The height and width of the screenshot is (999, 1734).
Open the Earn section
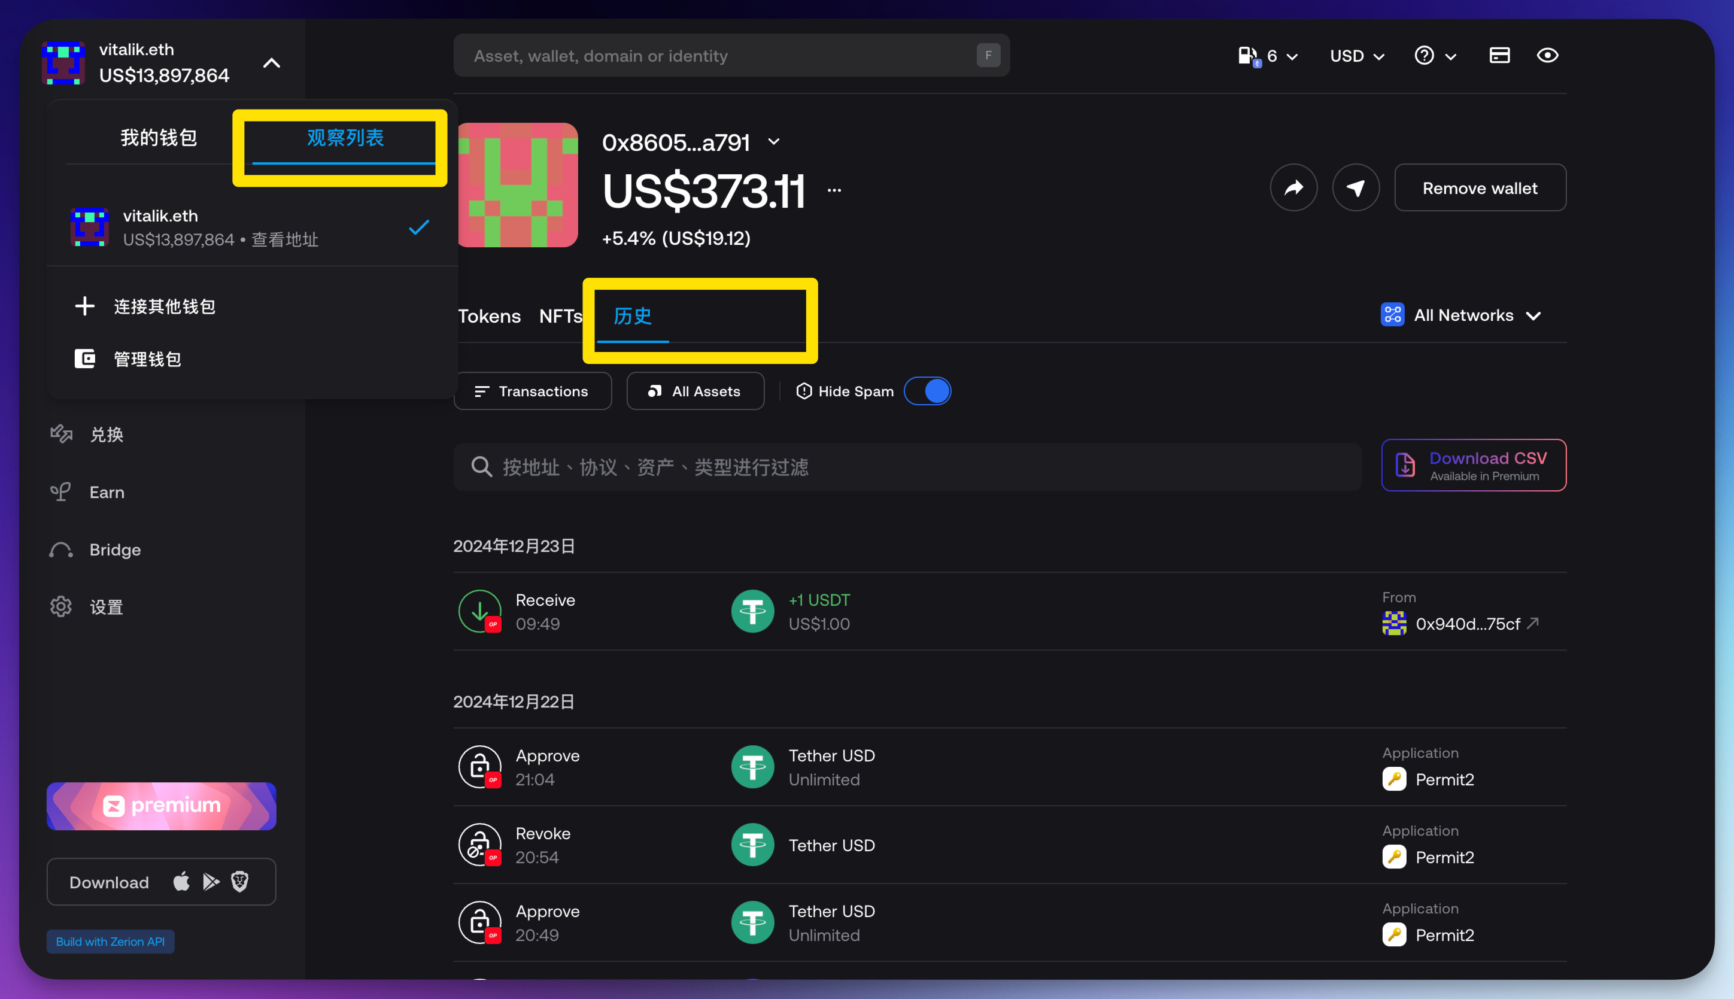click(107, 492)
